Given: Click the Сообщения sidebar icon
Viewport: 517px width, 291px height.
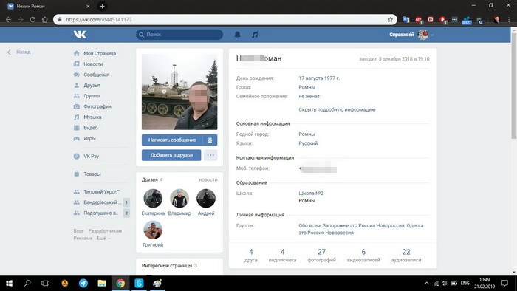Looking at the screenshot, I should pos(77,75).
